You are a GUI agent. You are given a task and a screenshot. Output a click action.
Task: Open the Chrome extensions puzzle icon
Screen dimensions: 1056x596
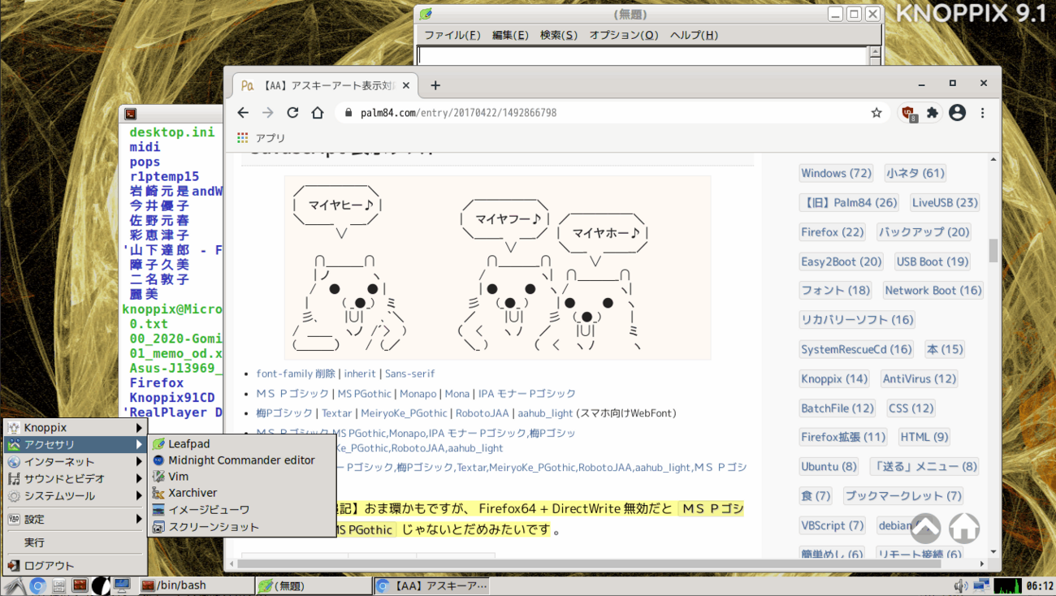[933, 113]
